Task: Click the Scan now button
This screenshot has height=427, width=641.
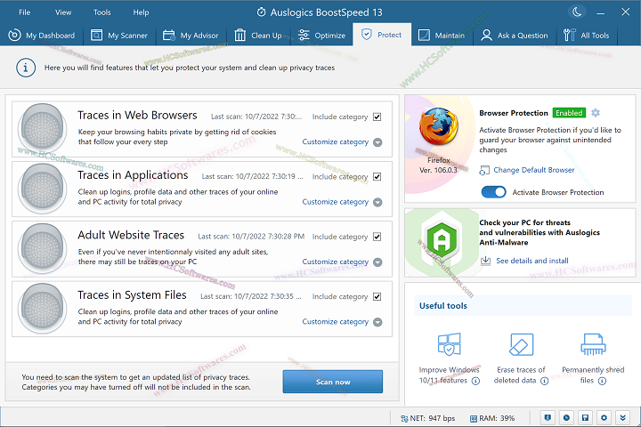Action: pyautogui.click(x=333, y=382)
